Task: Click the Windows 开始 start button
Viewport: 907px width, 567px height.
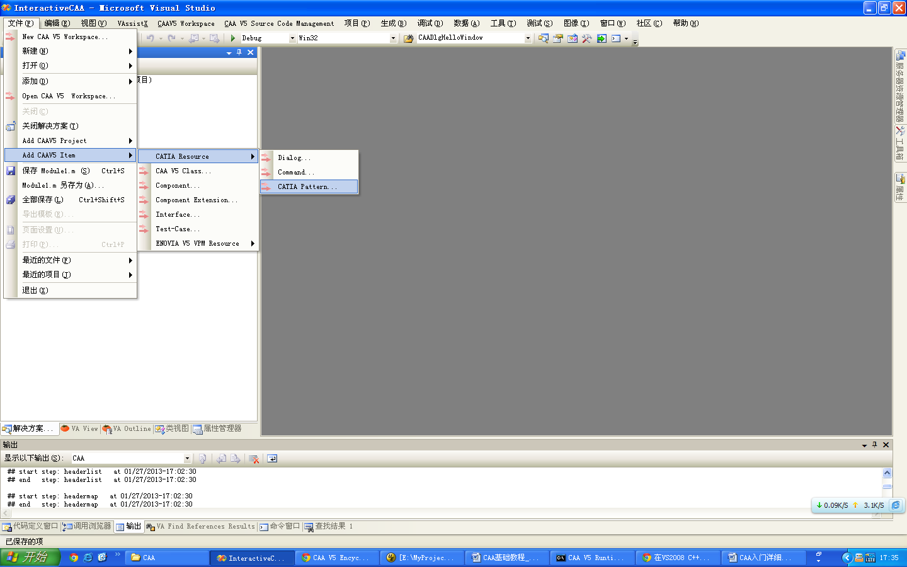Action: (x=30, y=558)
